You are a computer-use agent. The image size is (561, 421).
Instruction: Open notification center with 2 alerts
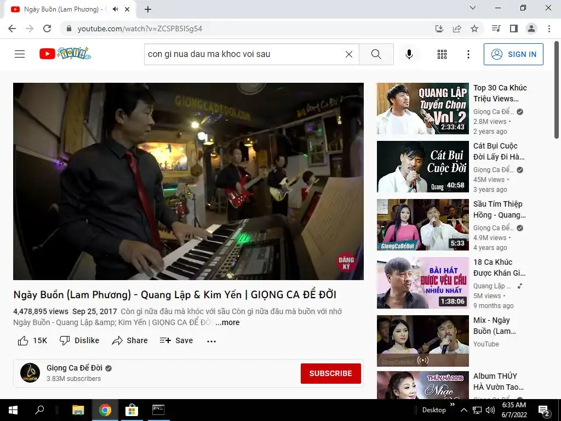[x=544, y=411]
